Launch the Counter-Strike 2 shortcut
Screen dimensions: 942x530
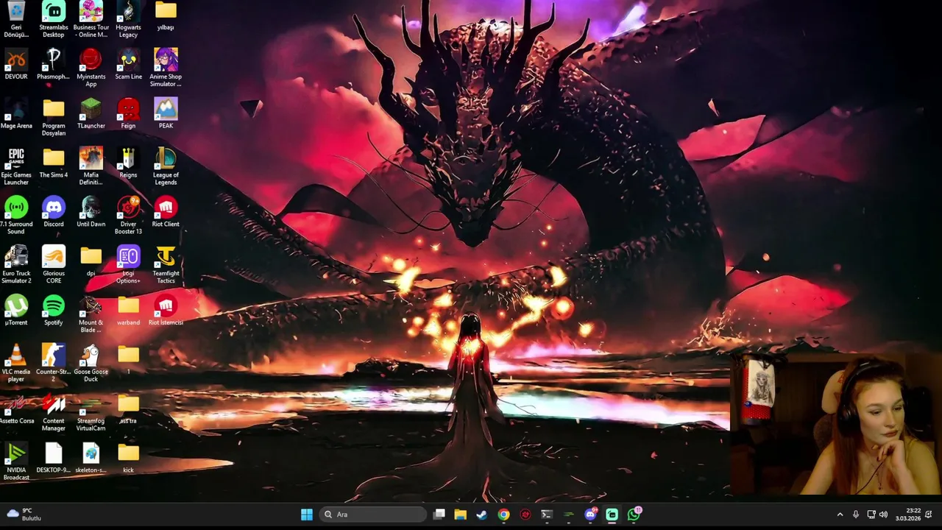tap(54, 364)
